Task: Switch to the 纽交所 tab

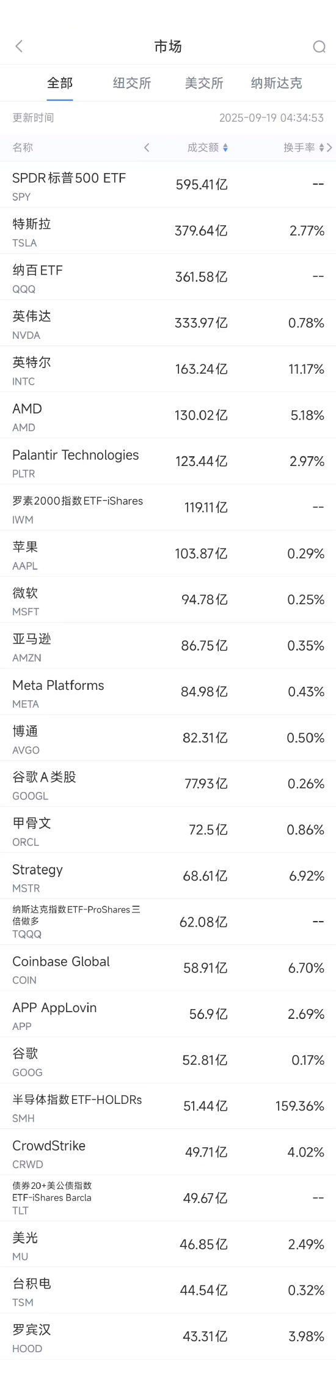Action: coord(132,83)
